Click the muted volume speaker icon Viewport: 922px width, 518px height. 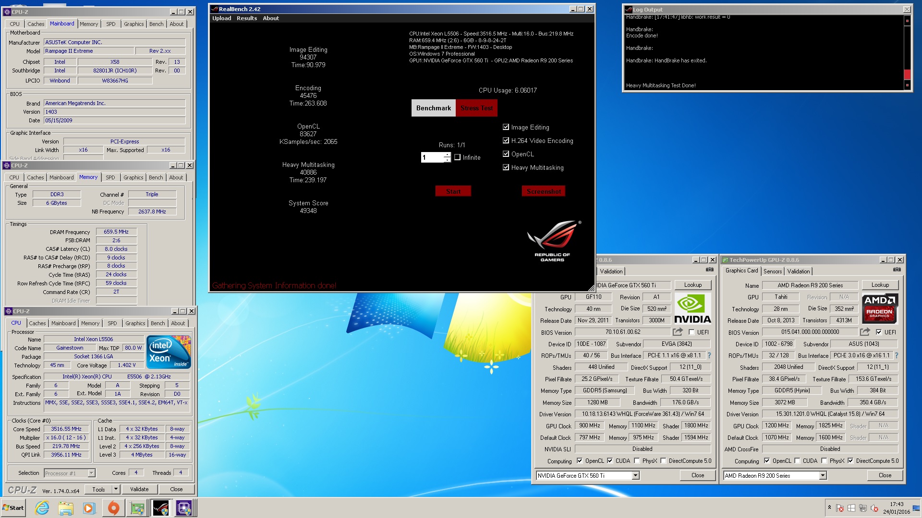tap(874, 508)
